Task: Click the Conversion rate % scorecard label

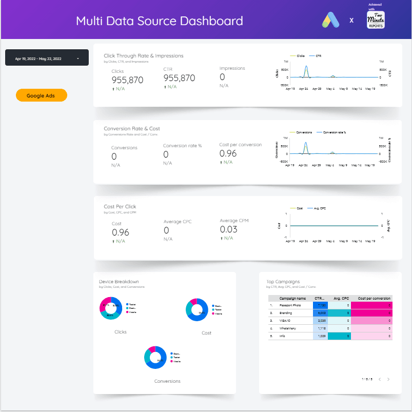Action: coord(182,146)
